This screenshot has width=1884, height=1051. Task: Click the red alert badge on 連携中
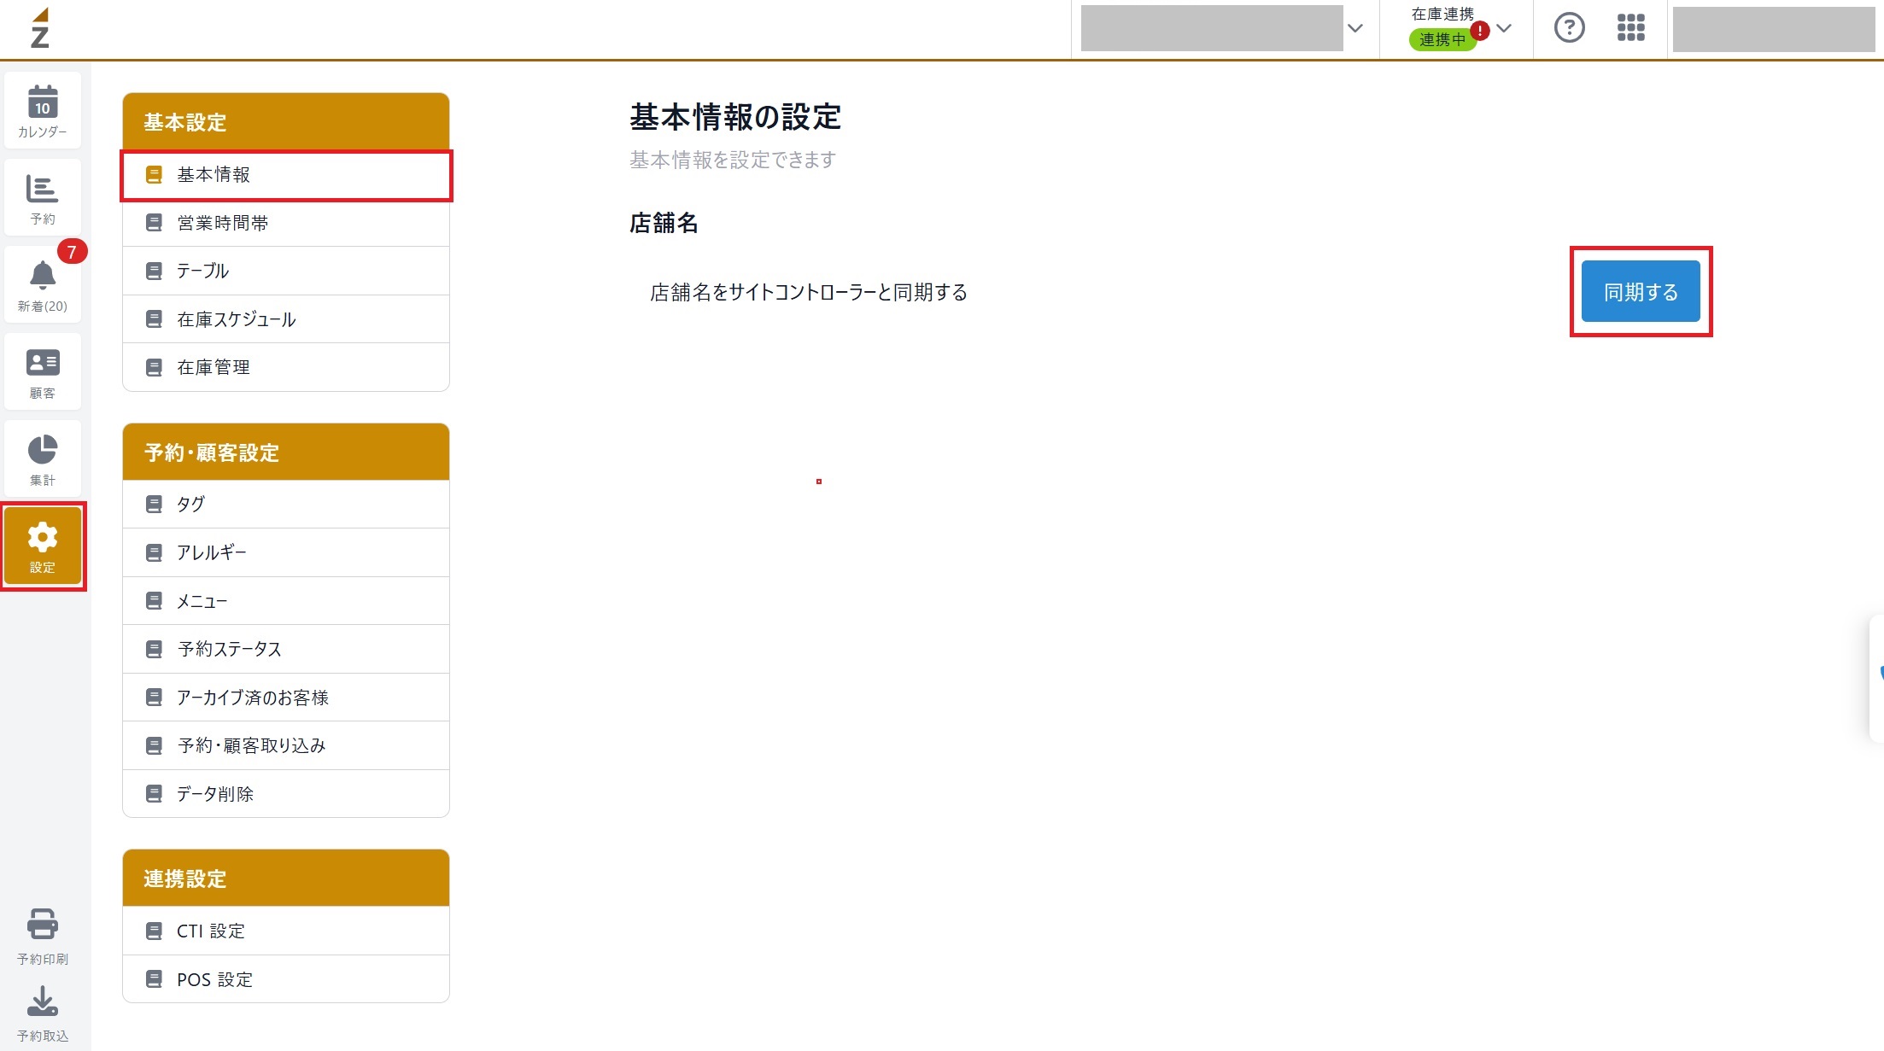1480,31
